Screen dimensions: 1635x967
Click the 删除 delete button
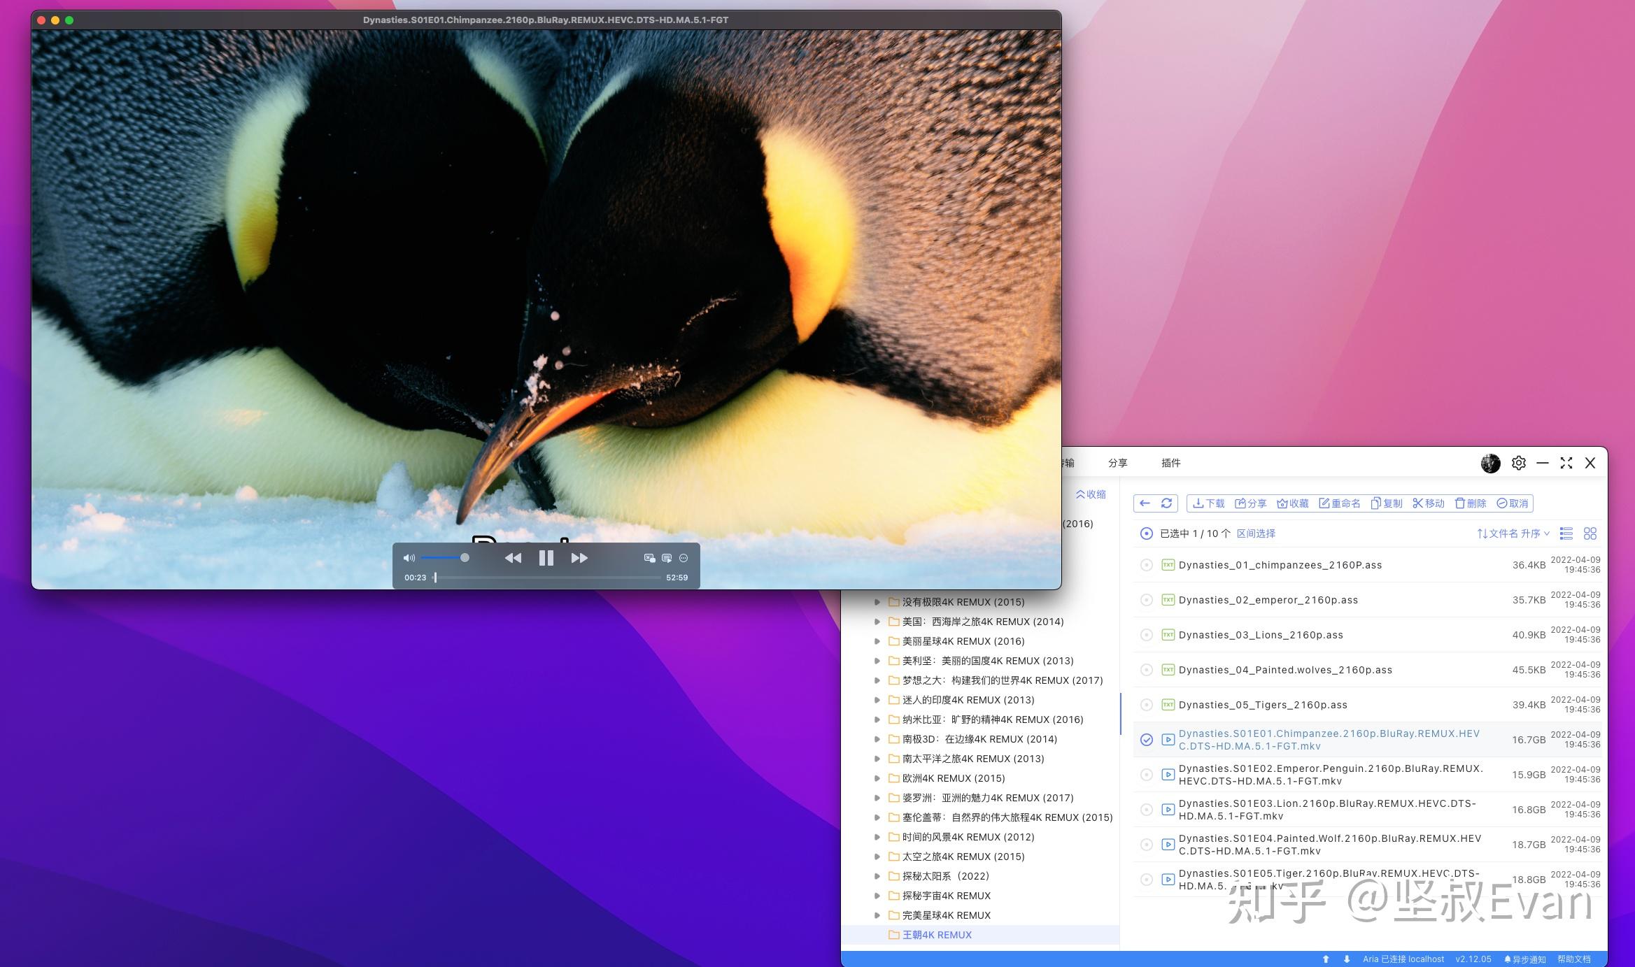(1471, 503)
